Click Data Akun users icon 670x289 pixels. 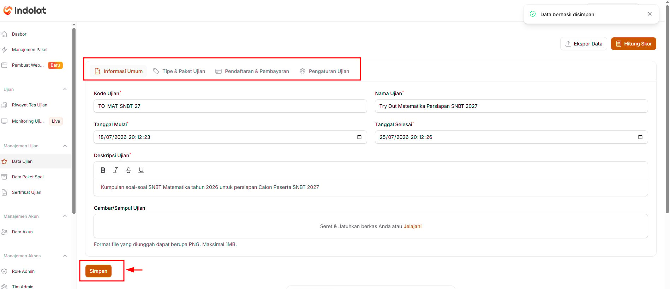pos(4,232)
